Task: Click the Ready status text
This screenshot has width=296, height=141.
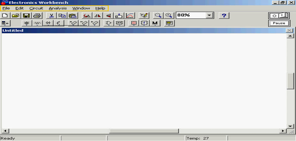Action: pos(8,139)
